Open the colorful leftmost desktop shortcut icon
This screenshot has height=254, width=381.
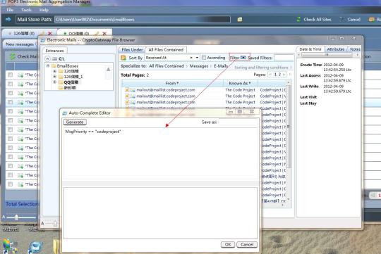pos(9,247)
